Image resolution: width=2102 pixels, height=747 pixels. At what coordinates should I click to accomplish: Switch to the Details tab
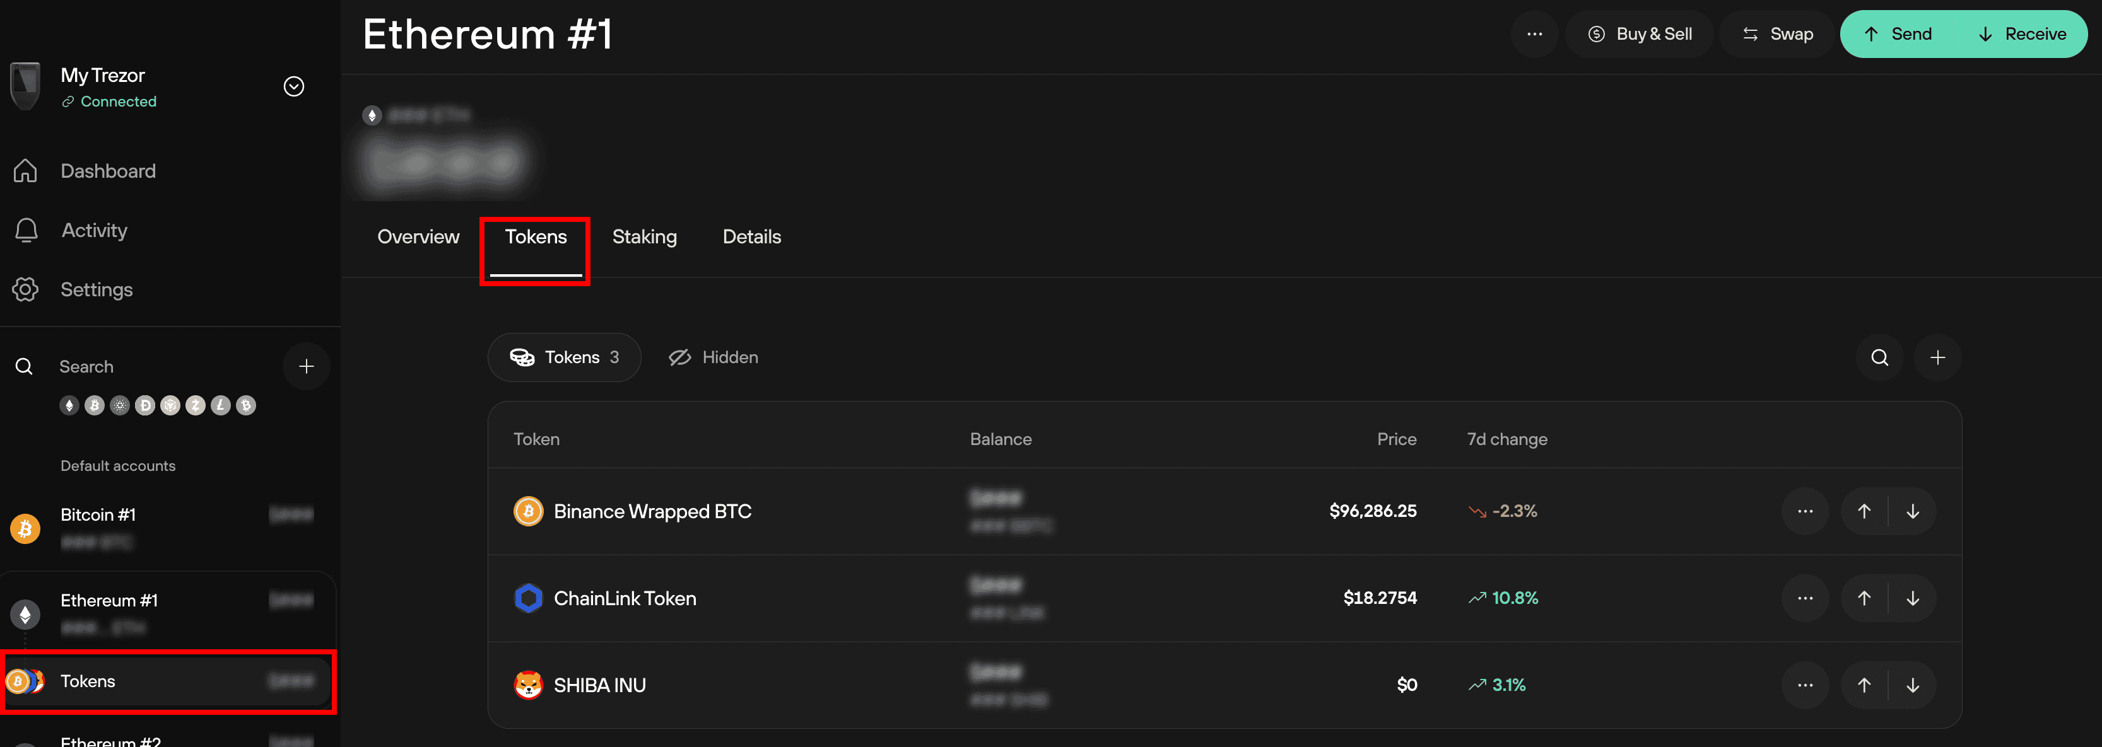(x=751, y=237)
